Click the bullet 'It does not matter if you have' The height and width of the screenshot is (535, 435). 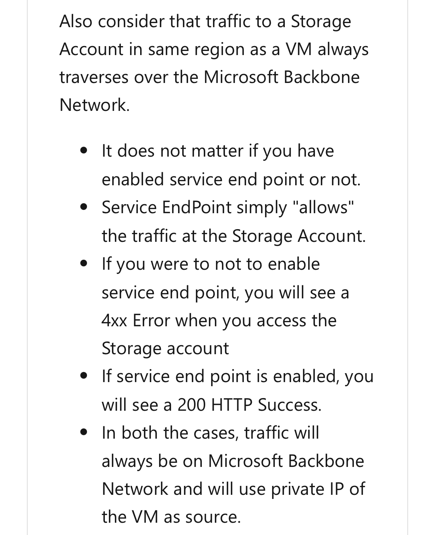[x=231, y=165]
